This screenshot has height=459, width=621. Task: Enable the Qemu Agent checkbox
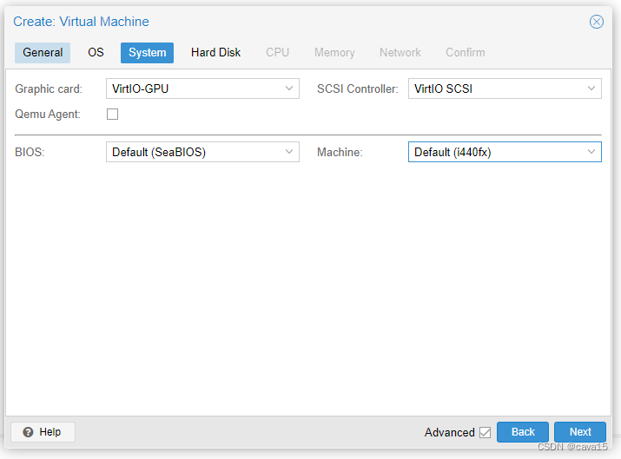112,114
